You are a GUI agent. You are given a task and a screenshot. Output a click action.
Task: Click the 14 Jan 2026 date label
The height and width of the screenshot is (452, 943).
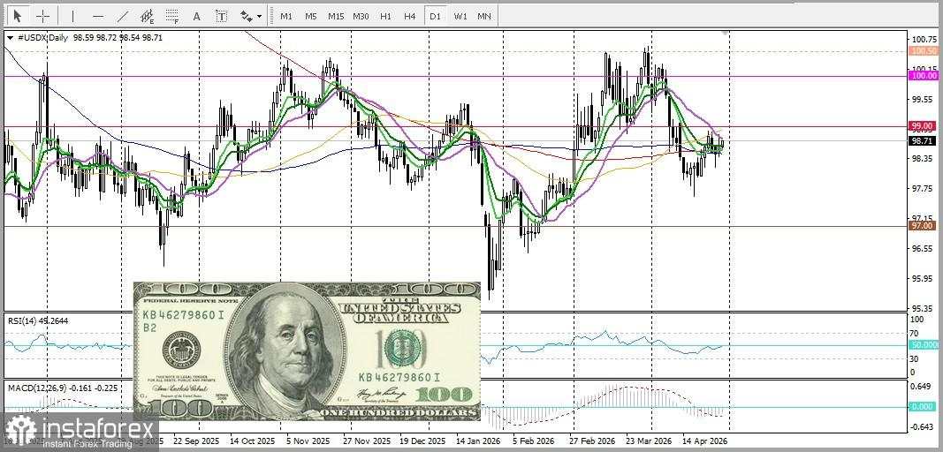(479, 441)
